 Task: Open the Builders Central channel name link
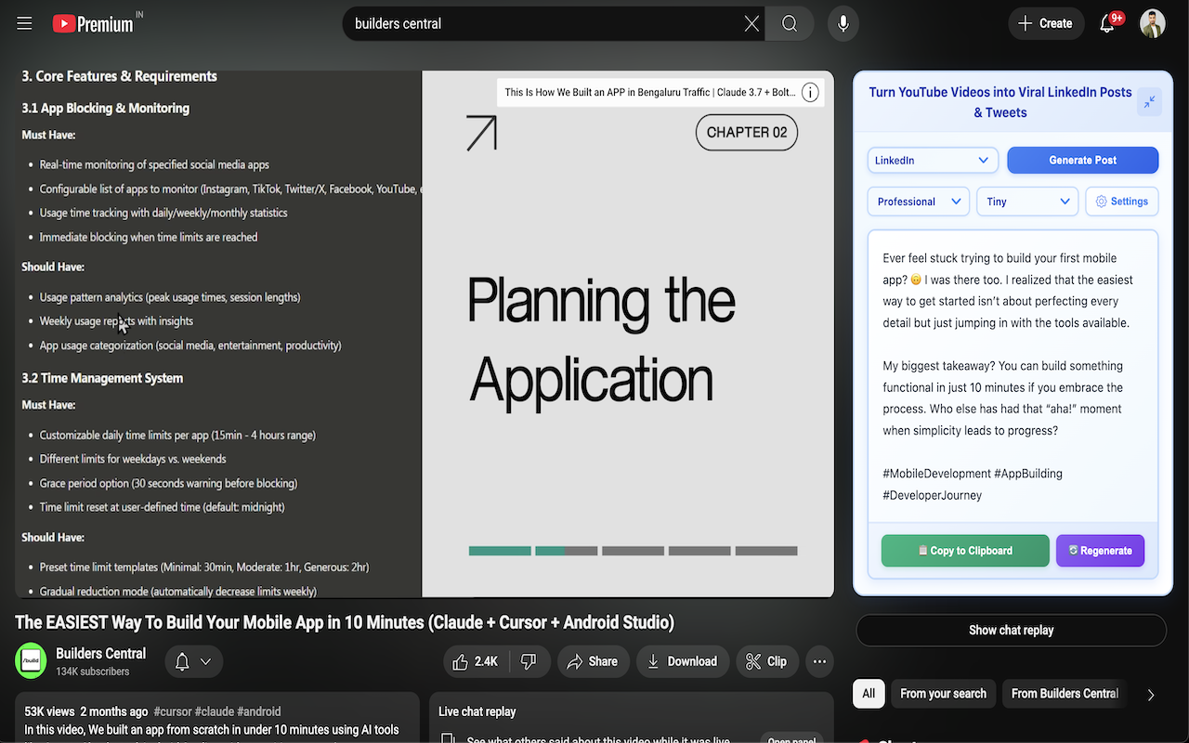(x=100, y=653)
